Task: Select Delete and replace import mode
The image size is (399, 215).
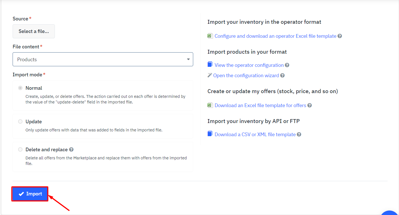Action: click(20, 150)
